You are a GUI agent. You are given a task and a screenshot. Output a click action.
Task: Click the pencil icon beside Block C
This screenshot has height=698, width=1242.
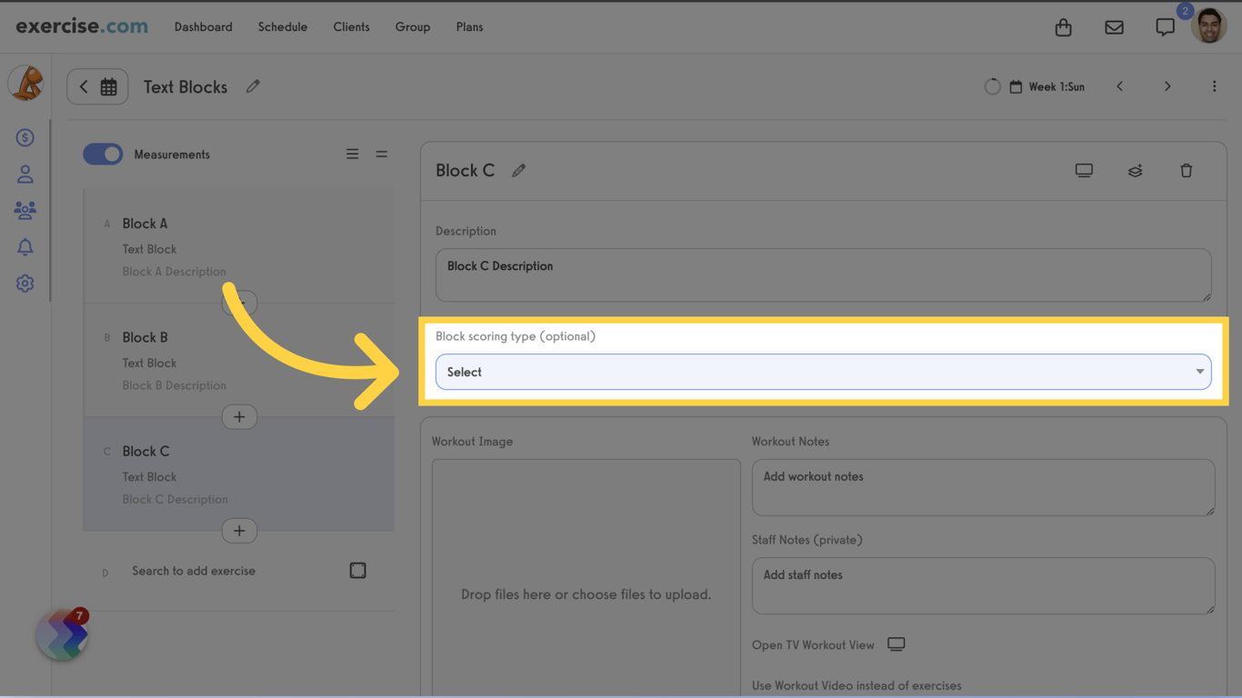[x=518, y=170]
